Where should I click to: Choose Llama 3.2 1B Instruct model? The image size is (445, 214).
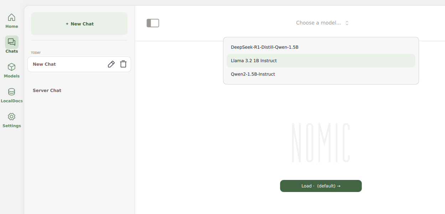[x=321, y=61]
